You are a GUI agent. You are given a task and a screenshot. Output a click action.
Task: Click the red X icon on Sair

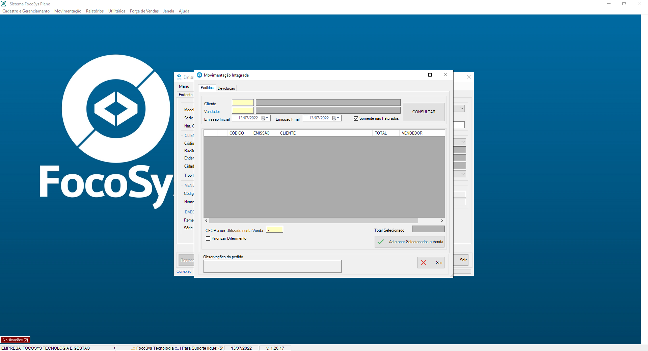pyautogui.click(x=424, y=263)
